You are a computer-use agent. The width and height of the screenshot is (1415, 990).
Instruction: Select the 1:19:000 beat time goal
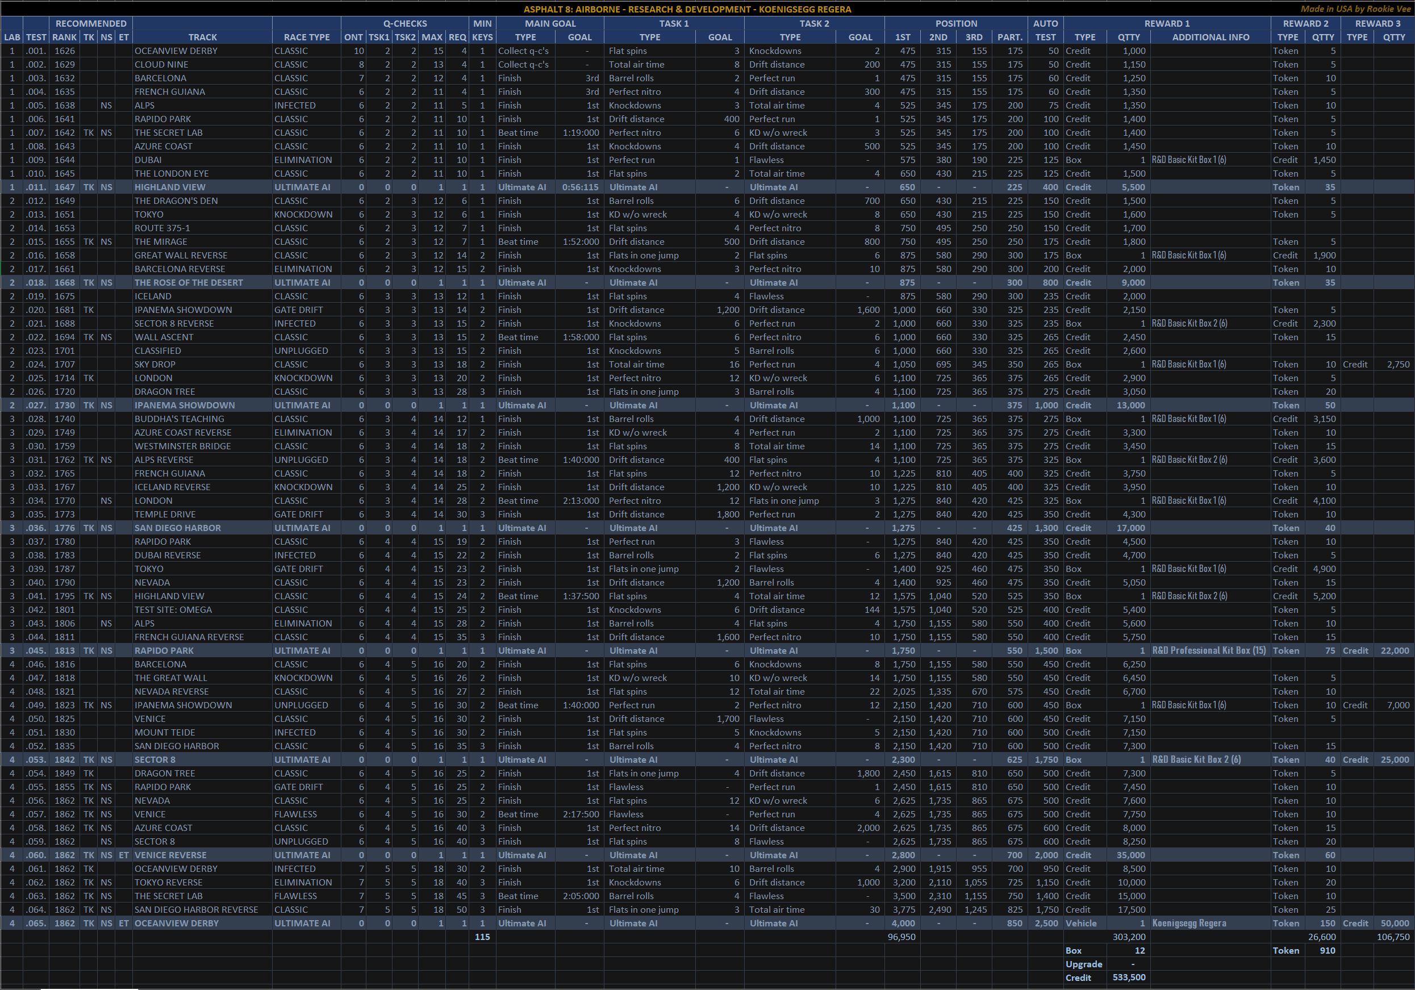[x=580, y=132]
